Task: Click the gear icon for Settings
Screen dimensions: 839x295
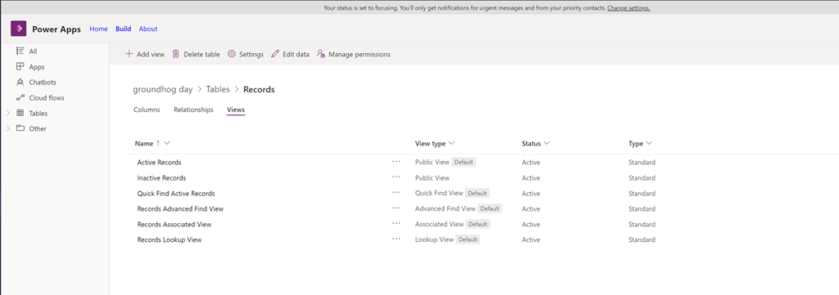Action: point(232,54)
